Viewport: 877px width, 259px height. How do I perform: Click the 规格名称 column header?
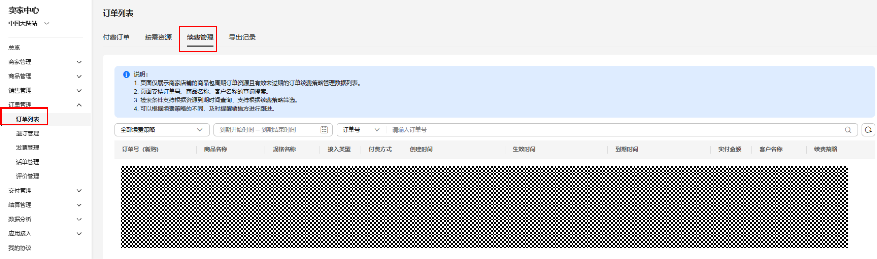coord(284,149)
